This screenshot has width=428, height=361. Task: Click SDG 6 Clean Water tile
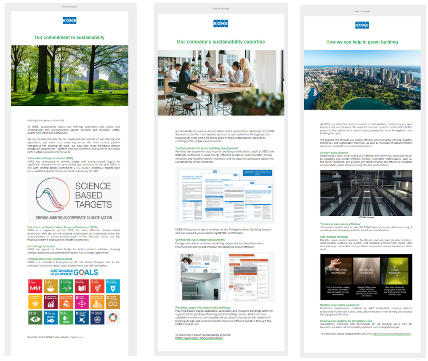pos(113,286)
